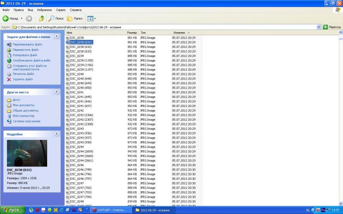This screenshot has height=214, width=343.
Task: Open Мои документы in Другие места
Action: pyautogui.click(x=24, y=105)
